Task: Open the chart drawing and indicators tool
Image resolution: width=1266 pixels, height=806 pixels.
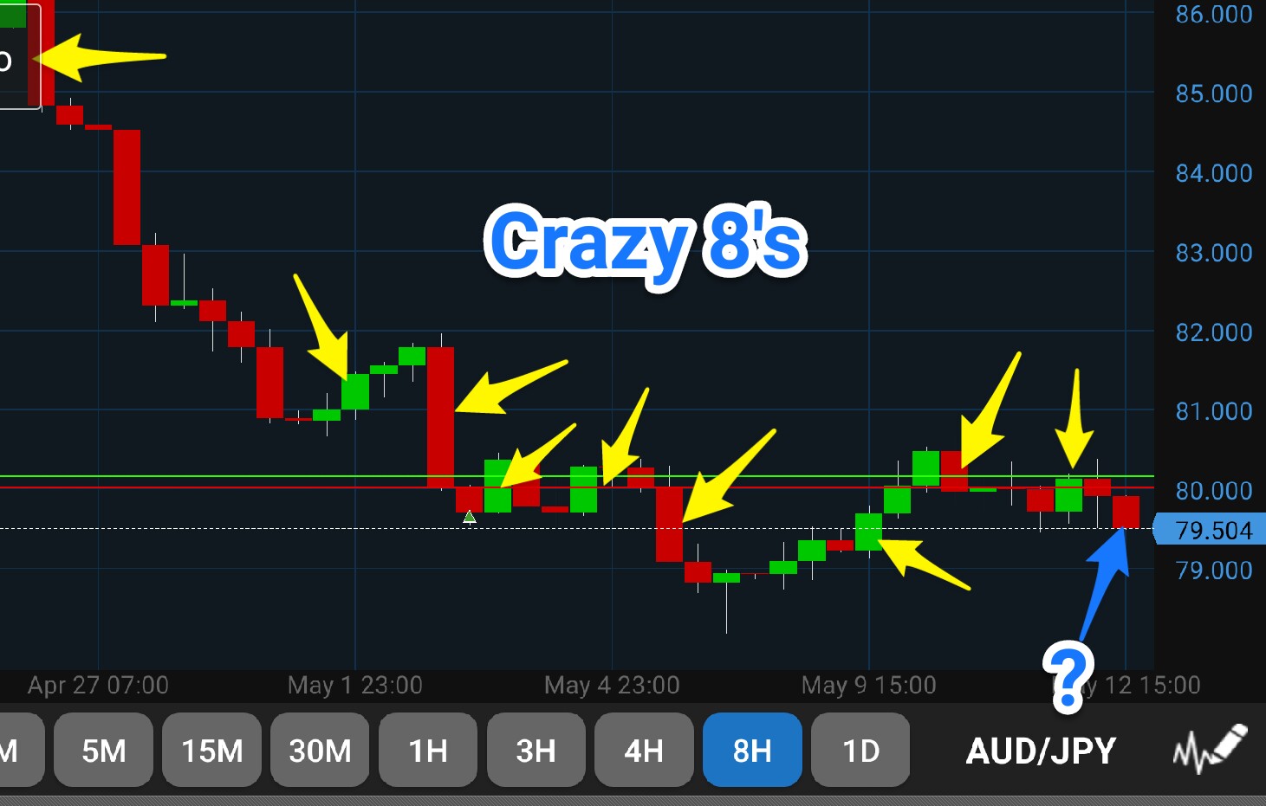Action: (x=1211, y=750)
